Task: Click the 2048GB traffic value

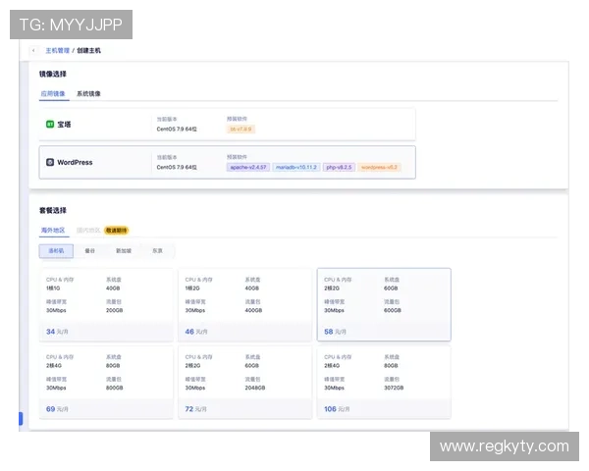Action: 255,388
